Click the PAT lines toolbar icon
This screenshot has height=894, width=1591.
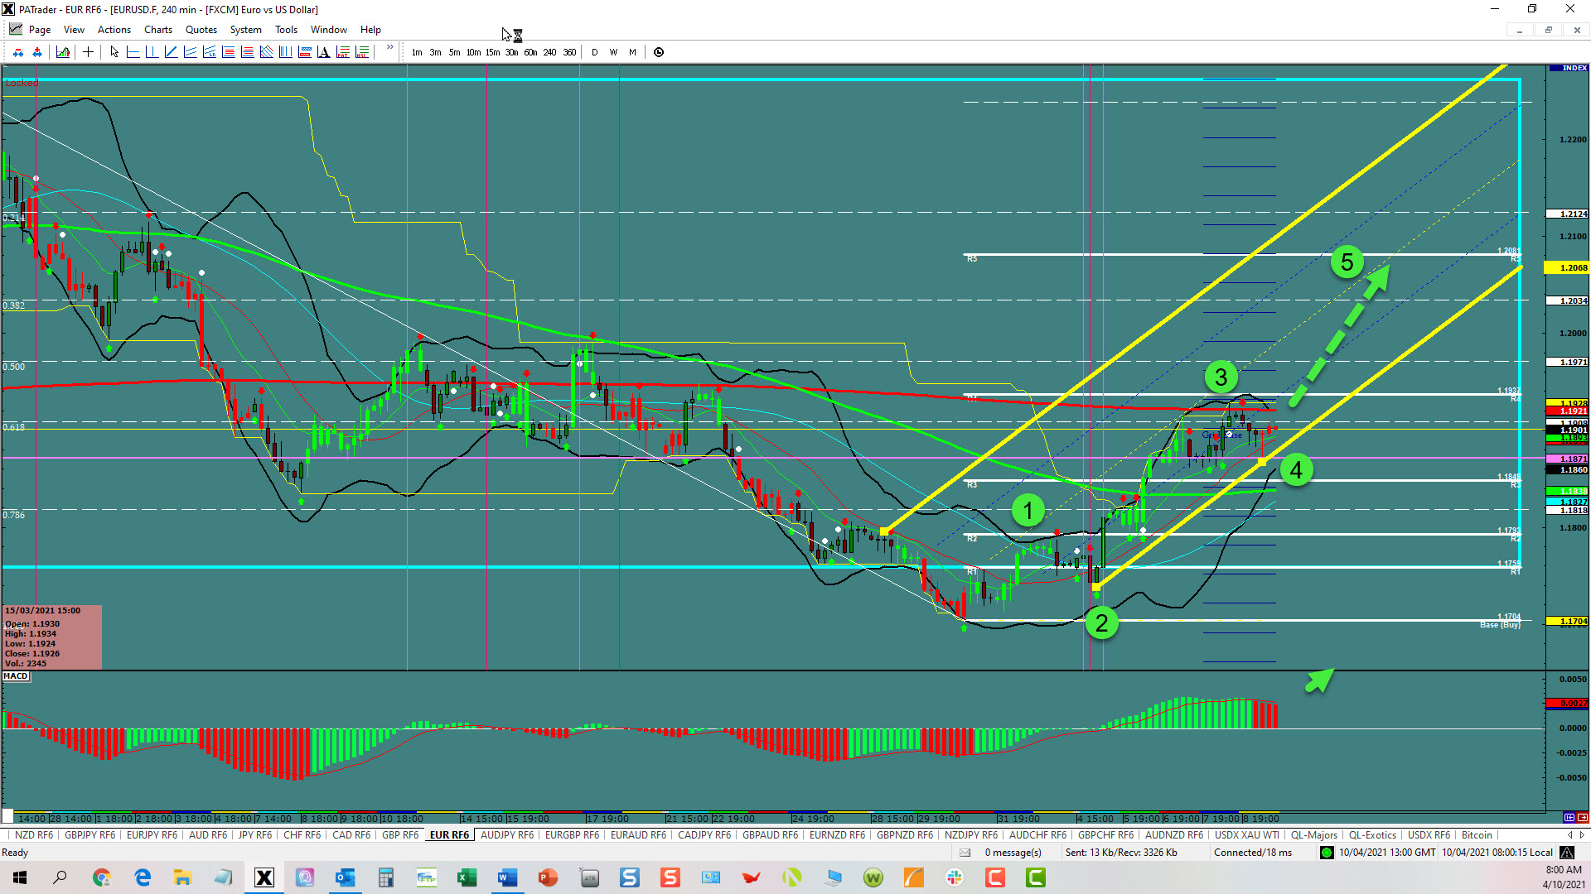coord(343,52)
